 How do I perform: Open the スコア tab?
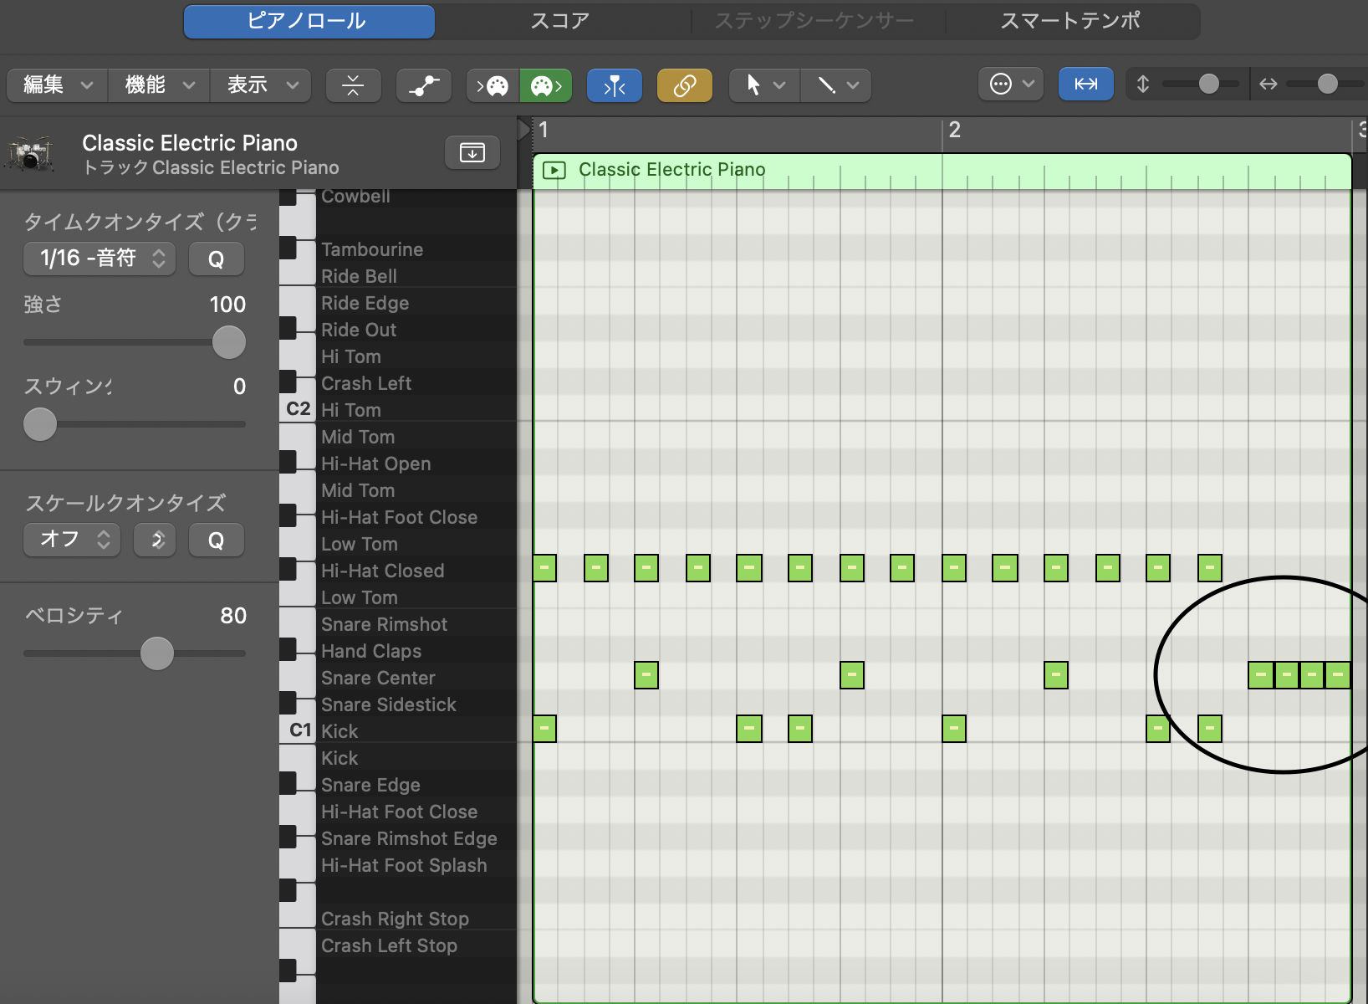coord(560,21)
